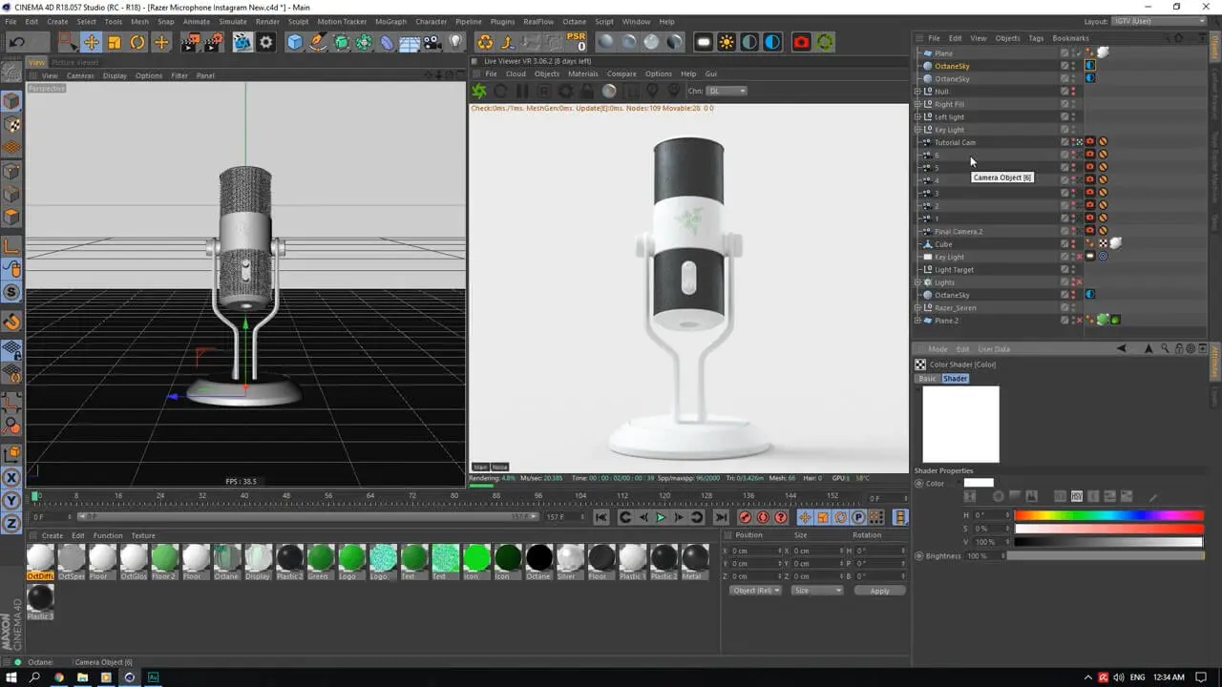Click the Chrome icon on Windows taskbar
This screenshot has width=1222, height=687.
(x=58, y=677)
